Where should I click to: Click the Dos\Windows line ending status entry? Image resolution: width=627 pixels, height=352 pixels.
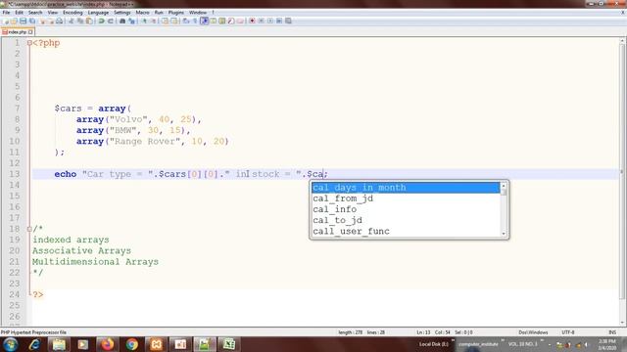pos(533,332)
